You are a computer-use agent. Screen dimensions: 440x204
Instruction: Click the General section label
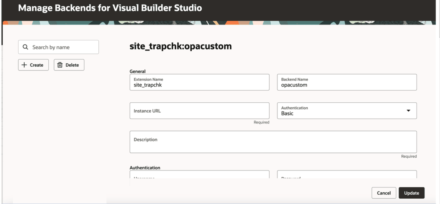tap(138, 72)
